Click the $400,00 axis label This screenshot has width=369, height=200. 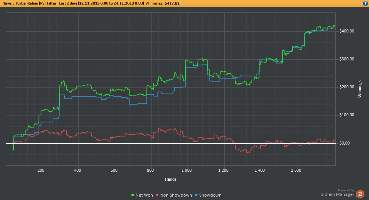pyautogui.click(x=347, y=31)
